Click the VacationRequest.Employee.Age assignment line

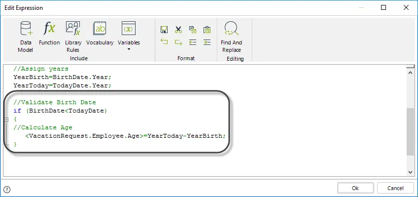pos(126,136)
